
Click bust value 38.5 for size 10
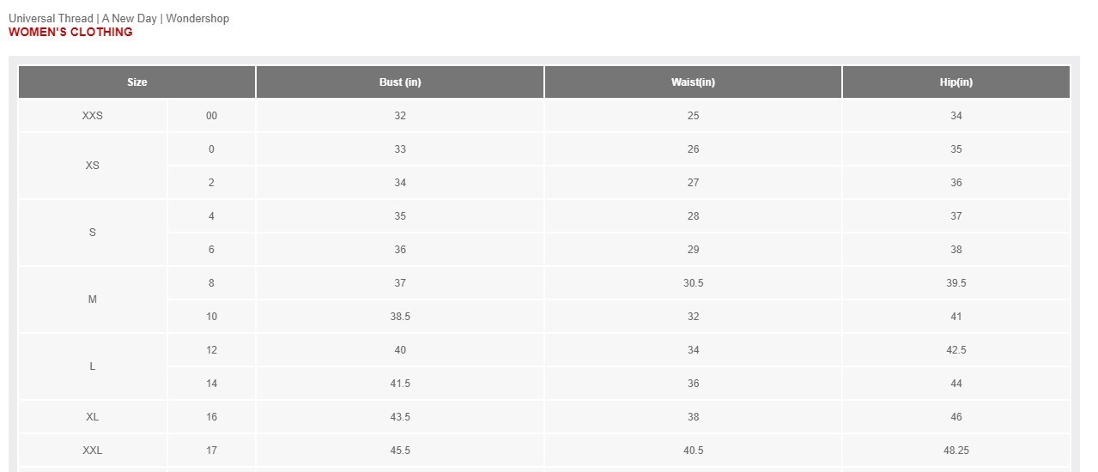[x=400, y=317]
